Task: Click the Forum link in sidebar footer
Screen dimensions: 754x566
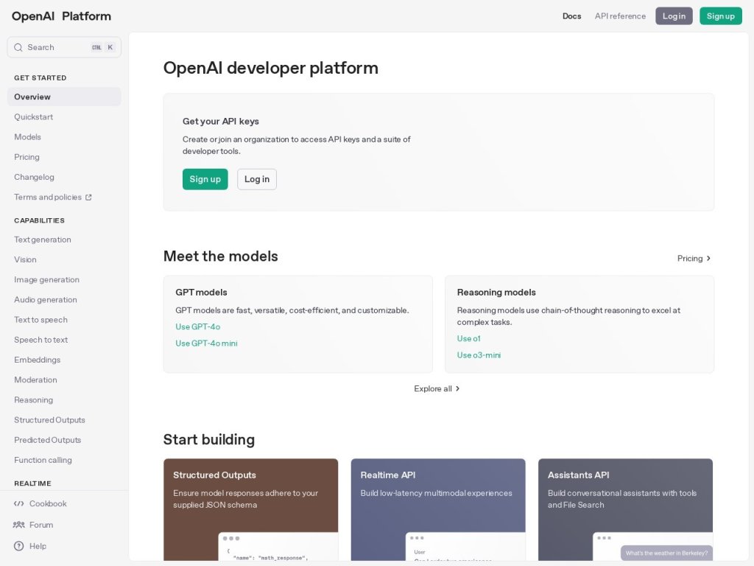Action: (41, 525)
